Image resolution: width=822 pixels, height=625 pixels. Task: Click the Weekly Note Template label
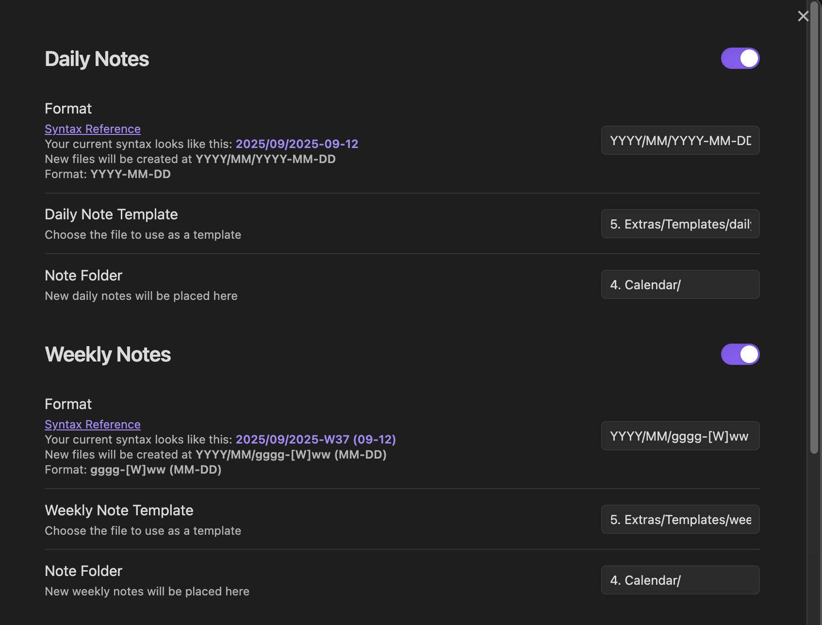point(119,510)
